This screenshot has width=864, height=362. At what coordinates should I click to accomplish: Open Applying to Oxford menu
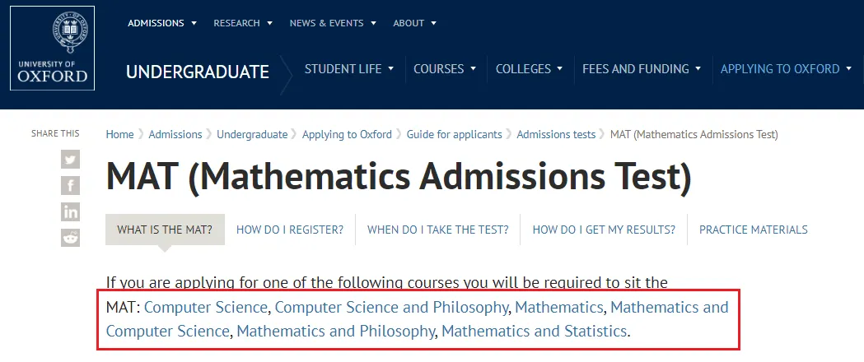point(786,69)
